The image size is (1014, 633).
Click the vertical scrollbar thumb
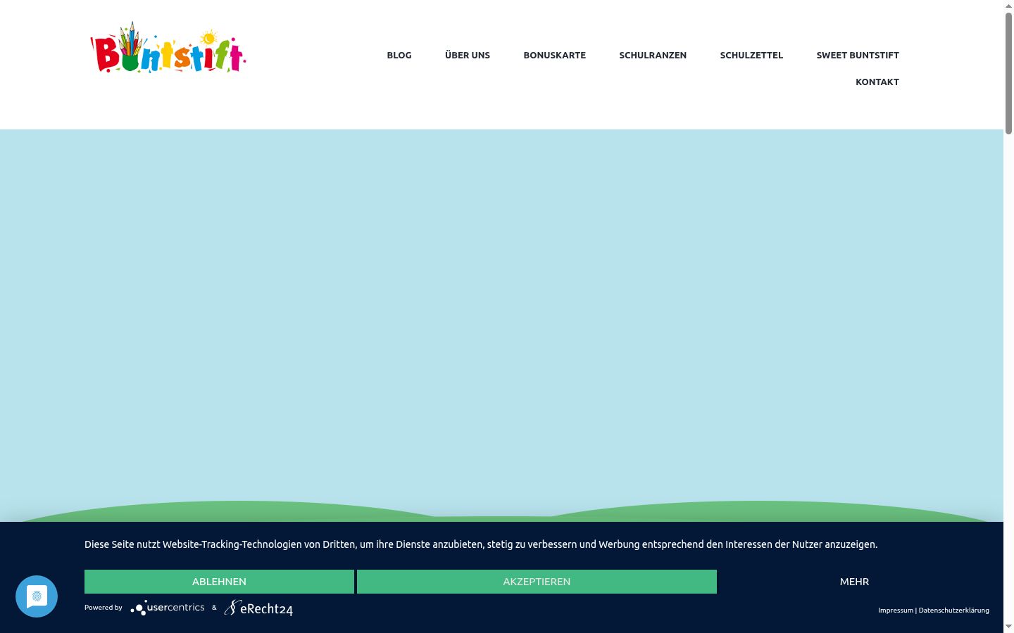pos(1008,73)
